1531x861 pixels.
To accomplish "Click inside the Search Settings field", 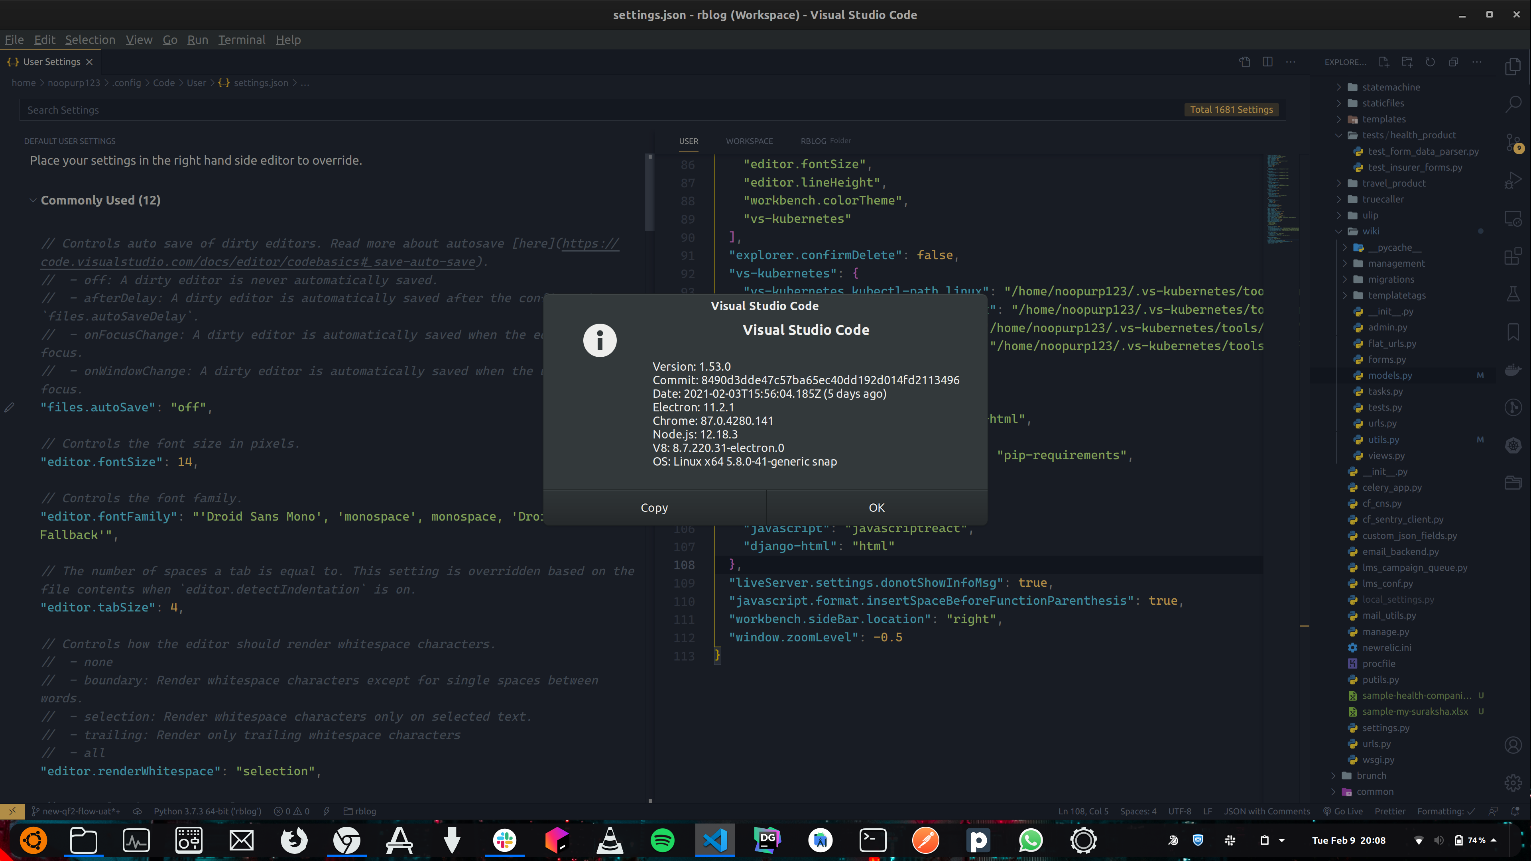I will pos(238,109).
